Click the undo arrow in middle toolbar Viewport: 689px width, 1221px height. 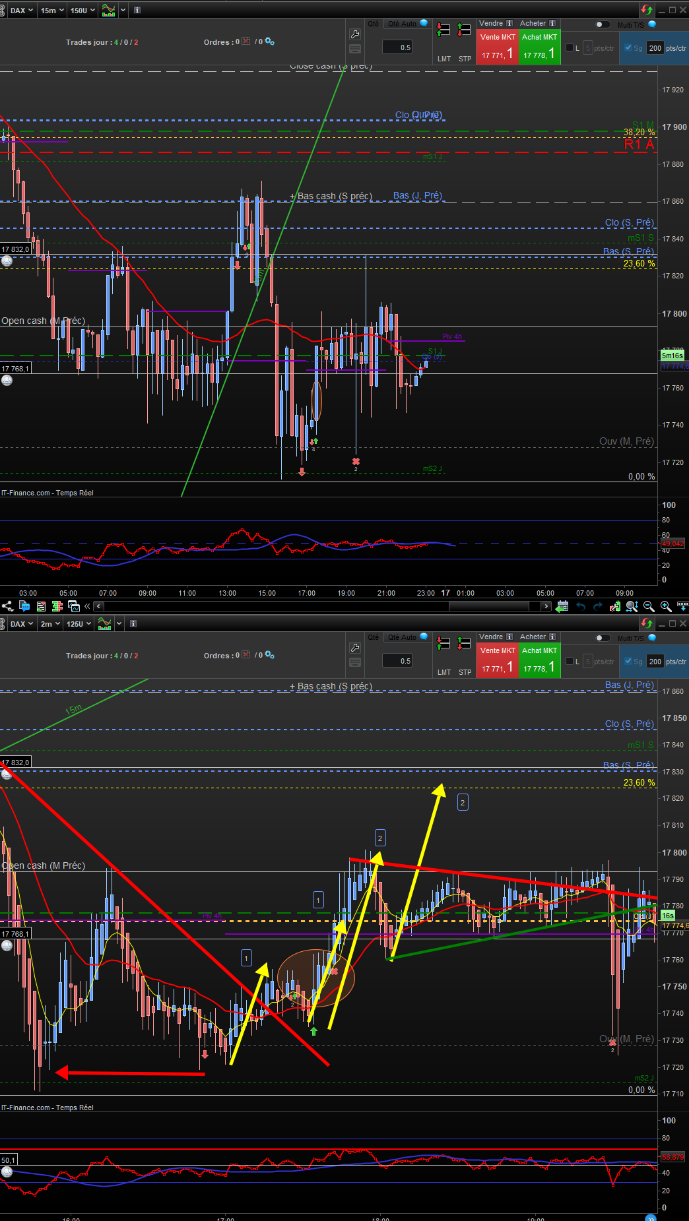click(x=581, y=606)
